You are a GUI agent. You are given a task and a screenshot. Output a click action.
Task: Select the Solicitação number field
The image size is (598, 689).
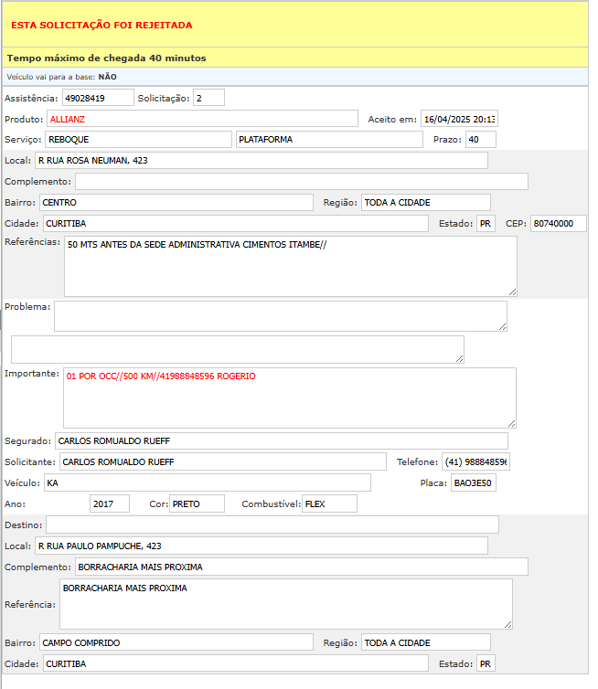[208, 98]
